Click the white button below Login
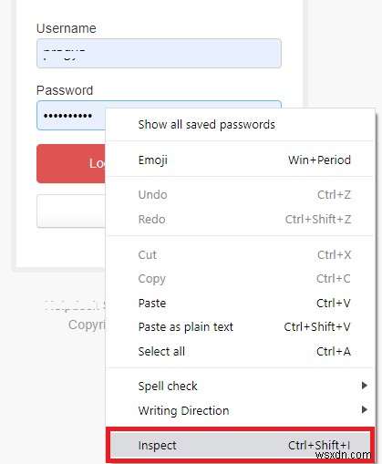This screenshot has height=464, width=382. pyautogui.click(x=71, y=211)
